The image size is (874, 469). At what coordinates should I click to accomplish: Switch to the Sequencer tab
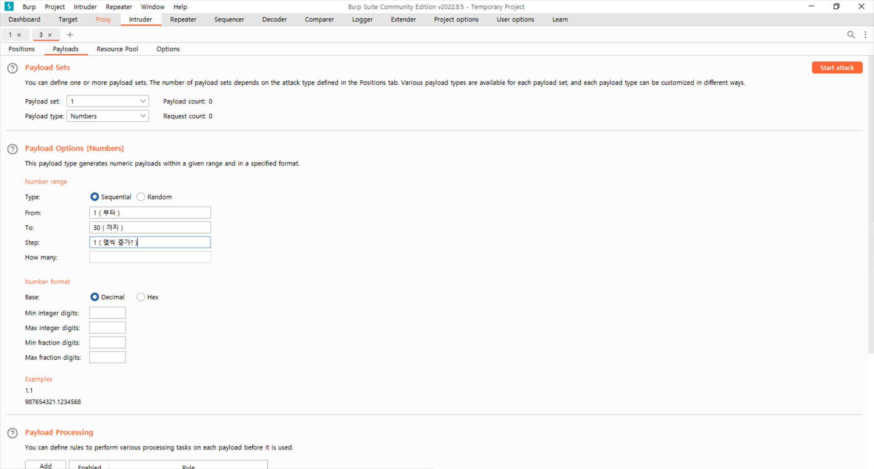tap(229, 20)
